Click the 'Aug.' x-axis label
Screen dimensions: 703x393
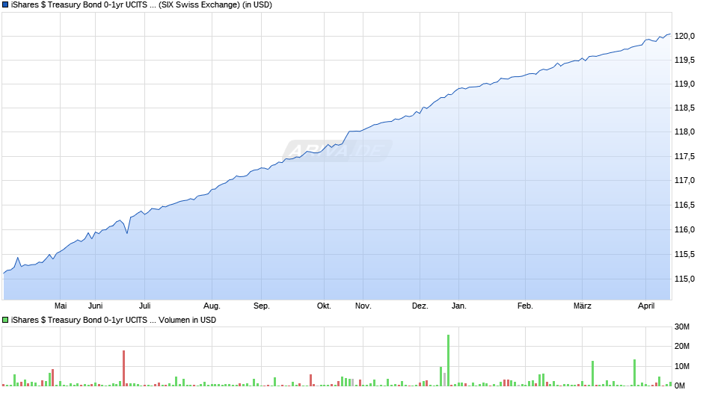click(212, 306)
